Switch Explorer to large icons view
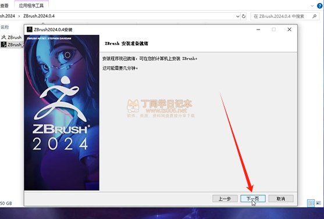The width and height of the screenshot is (324, 219). pyautogui.click(x=318, y=203)
